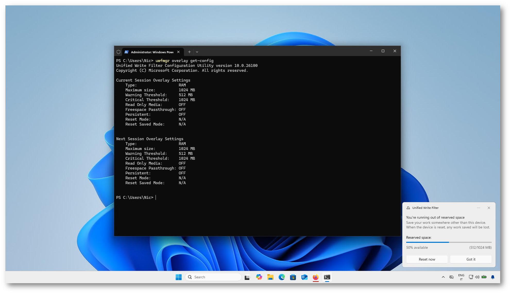Open File Explorer from the taskbar
511x294 pixels.
coord(270,277)
